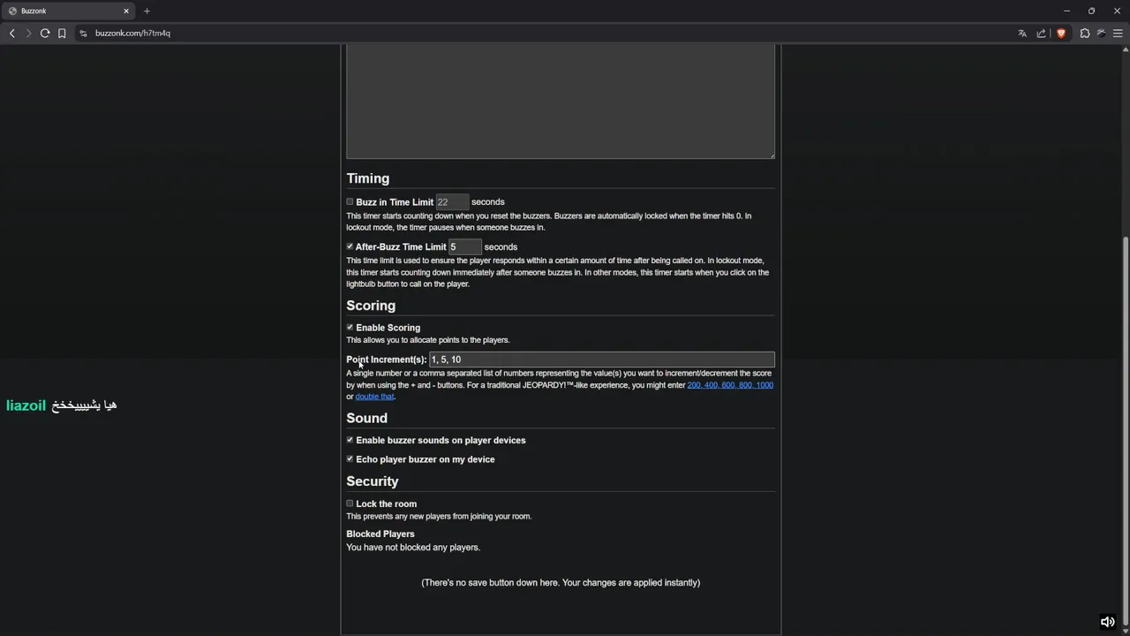Open the browser hamburger menu
Screen dimensions: 1130x636
pyautogui.click(x=1118, y=34)
